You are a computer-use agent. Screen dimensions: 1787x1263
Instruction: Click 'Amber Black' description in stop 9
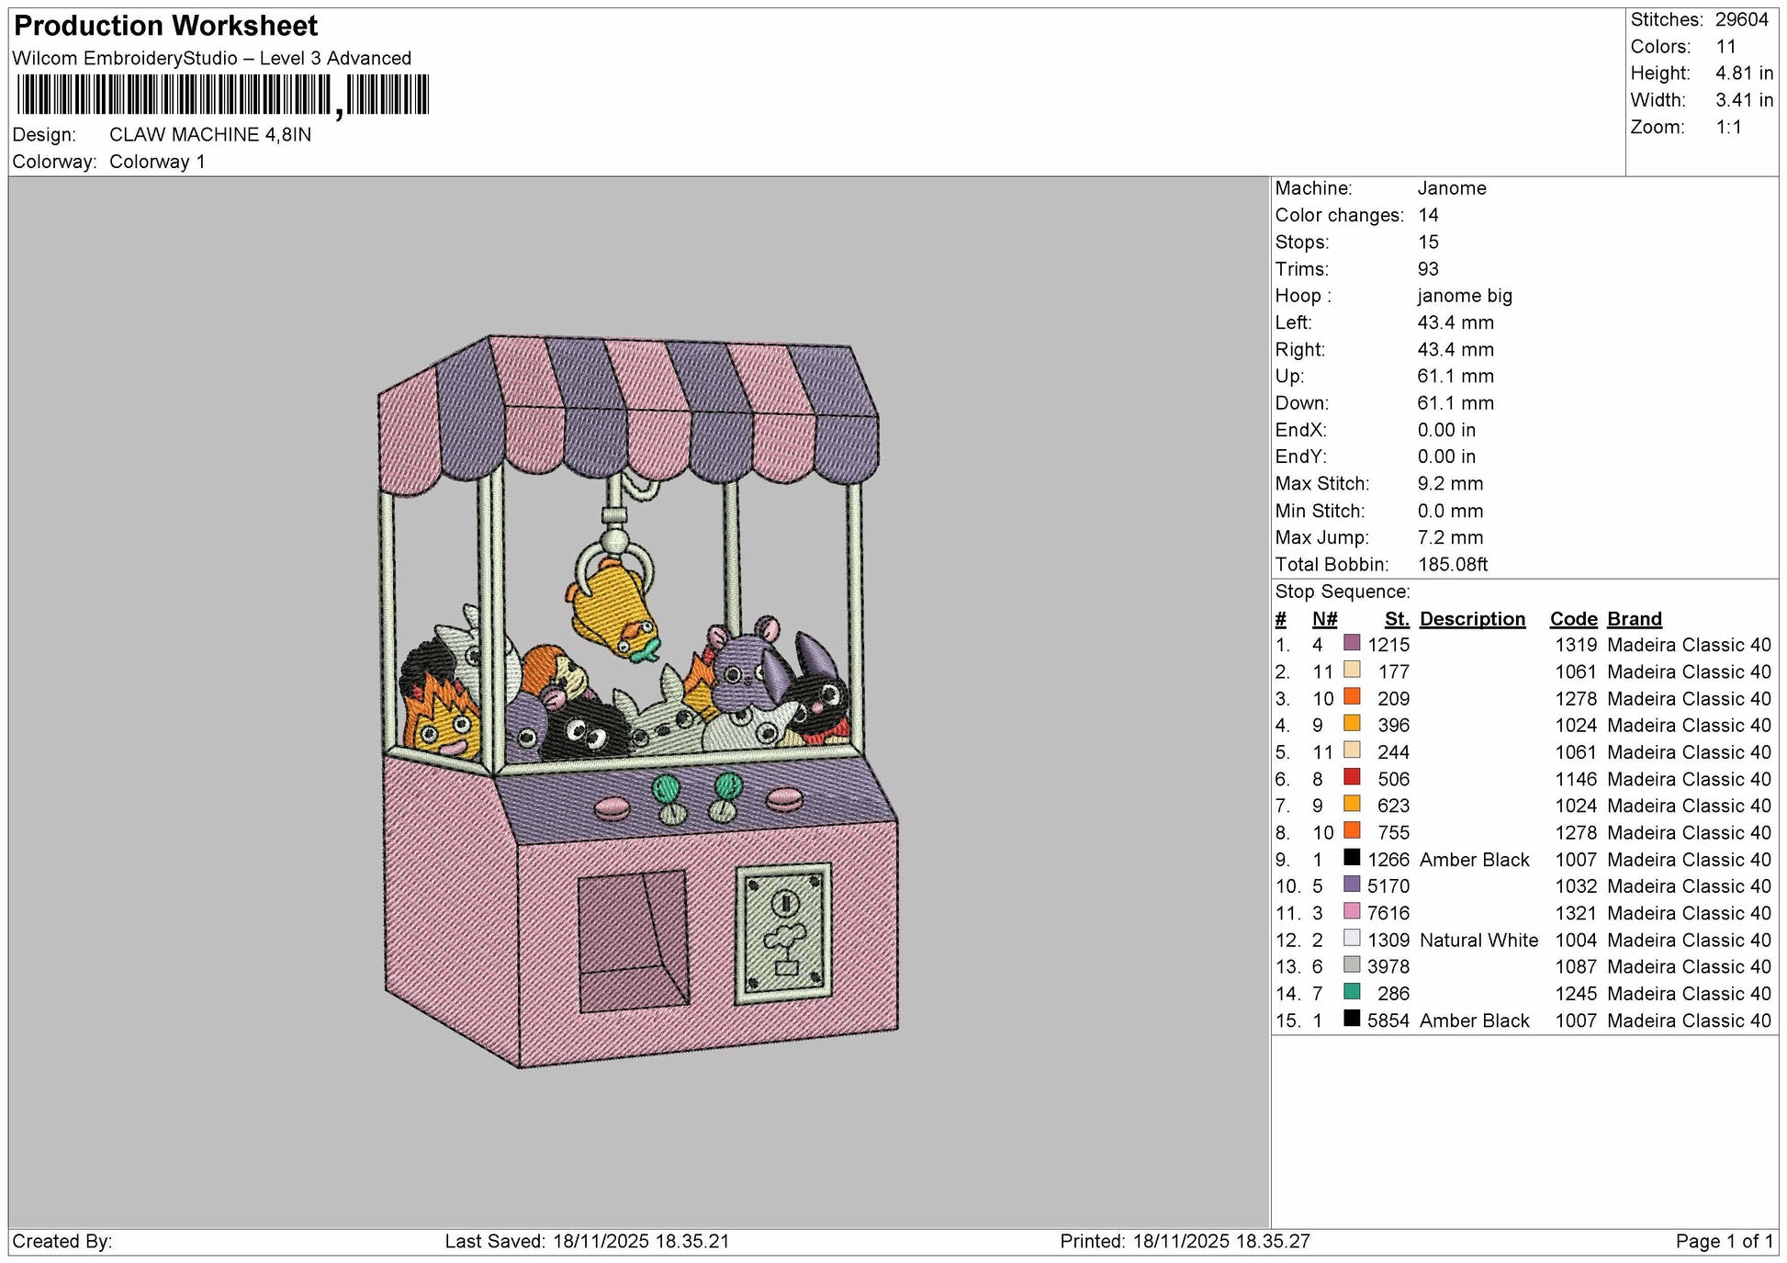tap(1474, 860)
